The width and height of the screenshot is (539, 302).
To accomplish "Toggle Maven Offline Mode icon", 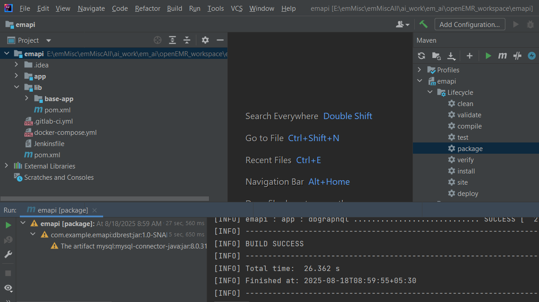I will click(x=517, y=56).
